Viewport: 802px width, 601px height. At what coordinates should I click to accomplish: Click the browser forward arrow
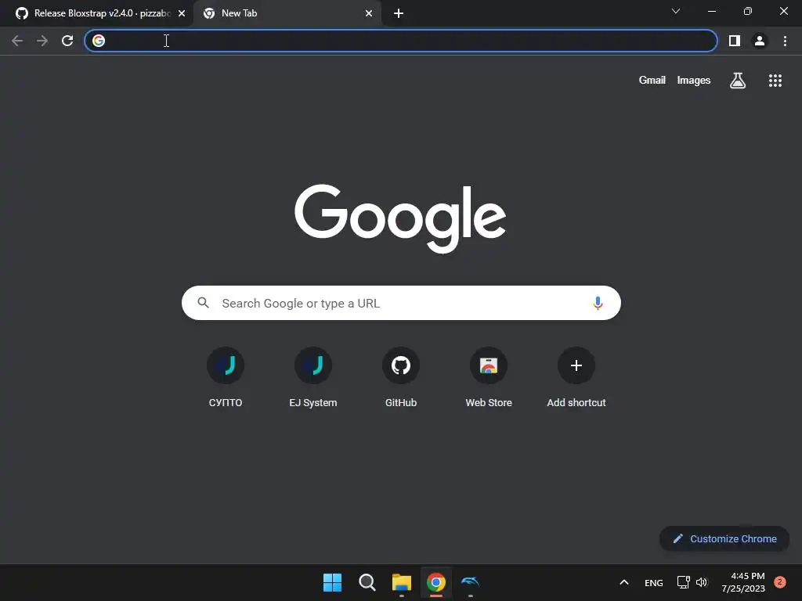tap(42, 41)
